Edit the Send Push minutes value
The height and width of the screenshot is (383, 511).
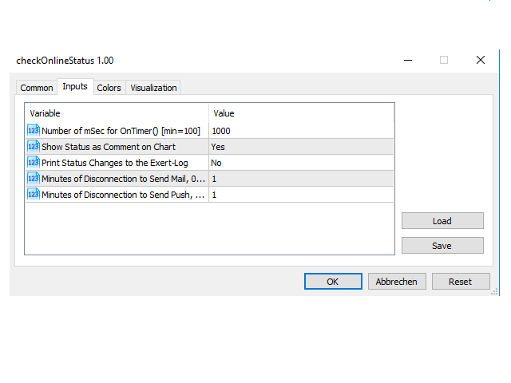point(301,195)
